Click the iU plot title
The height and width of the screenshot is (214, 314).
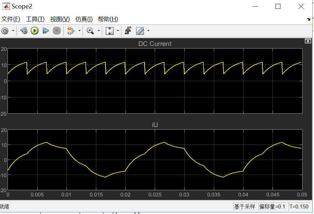pyautogui.click(x=155, y=125)
